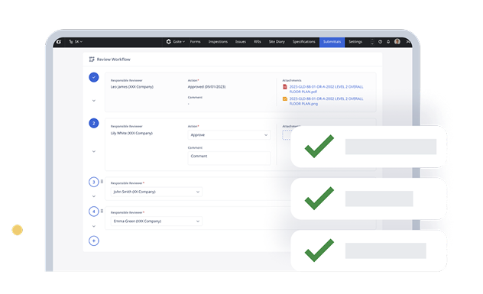Click the orange PNG image file icon
483x294 pixels.
pyautogui.click(x=285, y=99)
